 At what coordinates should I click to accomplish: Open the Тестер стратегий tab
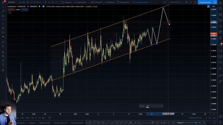60,123
